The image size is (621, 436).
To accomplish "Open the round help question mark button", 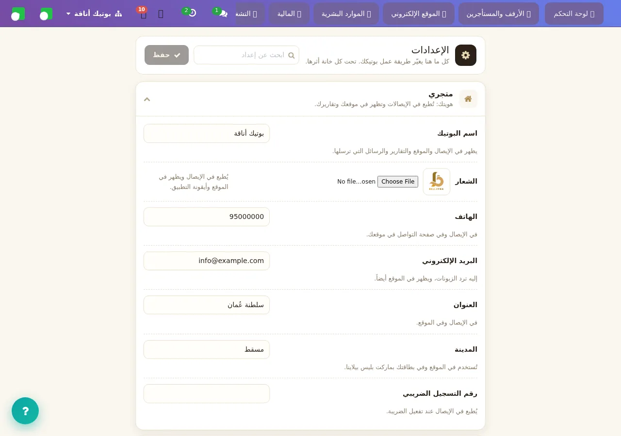I will (x=25, y=411).
